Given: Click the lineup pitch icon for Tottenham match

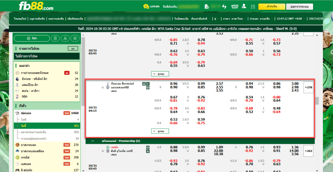Looking at the screenshot, I should pos(148,88).
